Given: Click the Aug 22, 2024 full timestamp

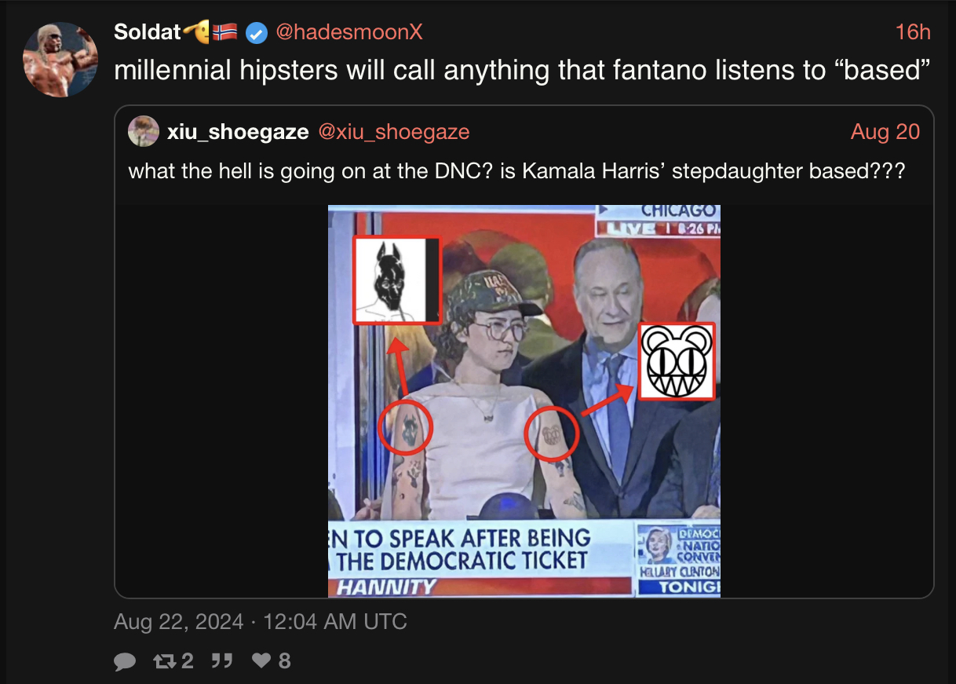Looking at the screenshot, I should tap(261, 622).
